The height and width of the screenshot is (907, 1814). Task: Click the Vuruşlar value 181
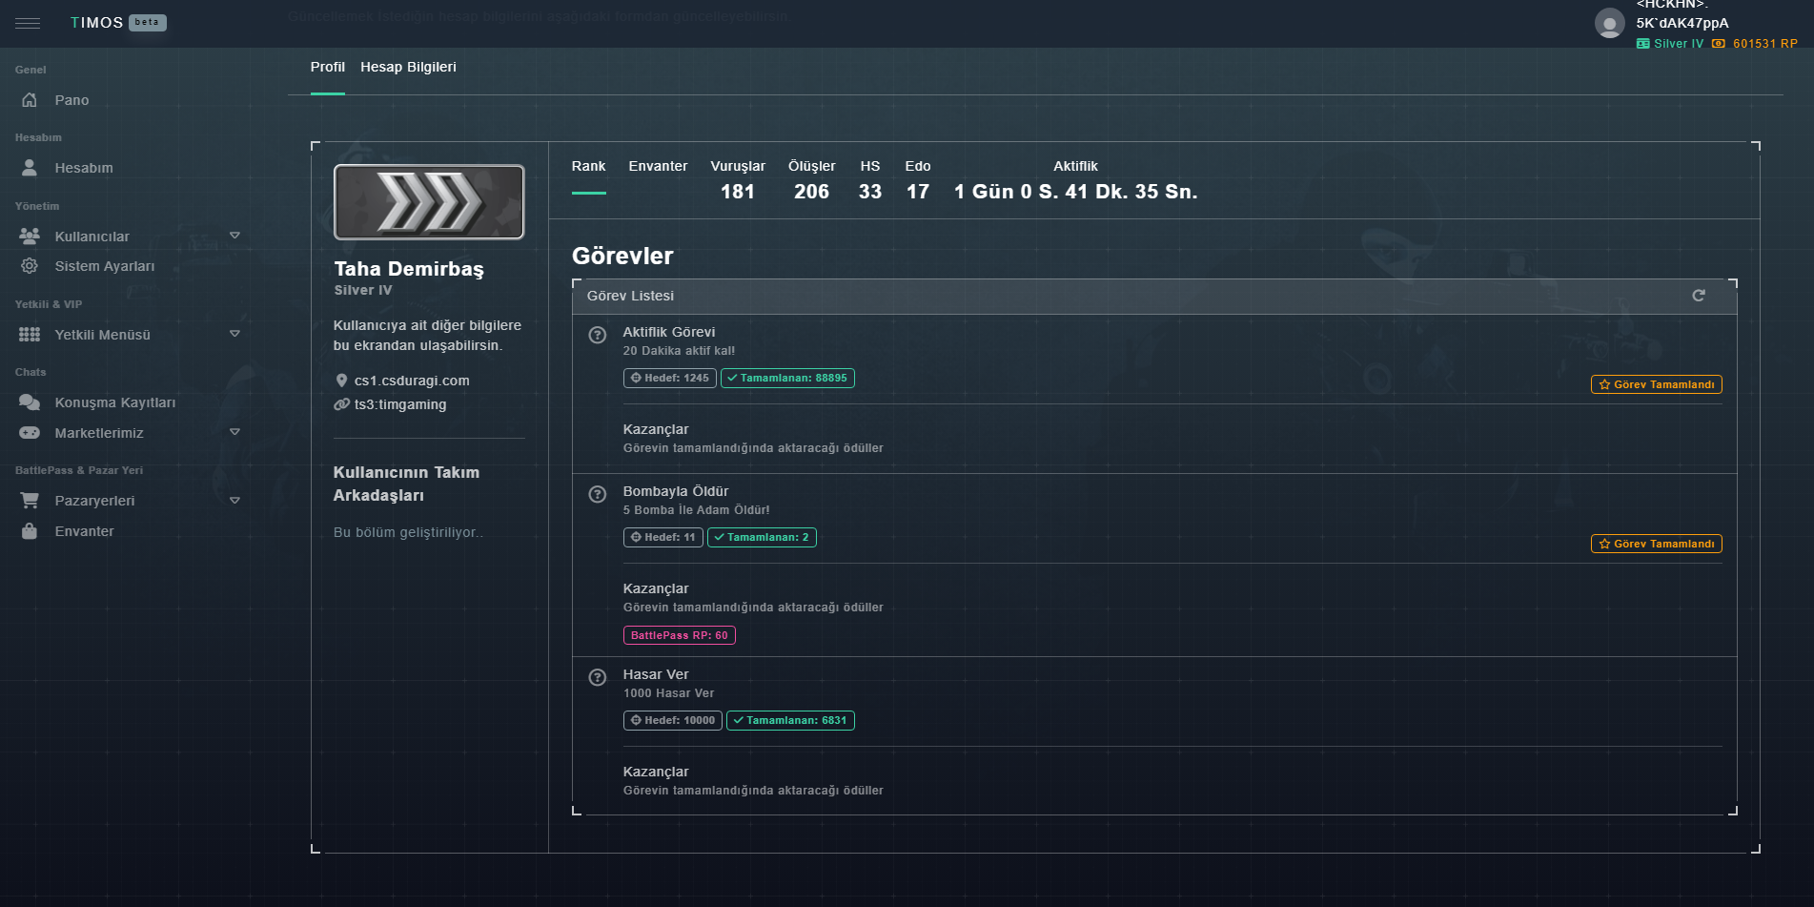pos(738,192)
